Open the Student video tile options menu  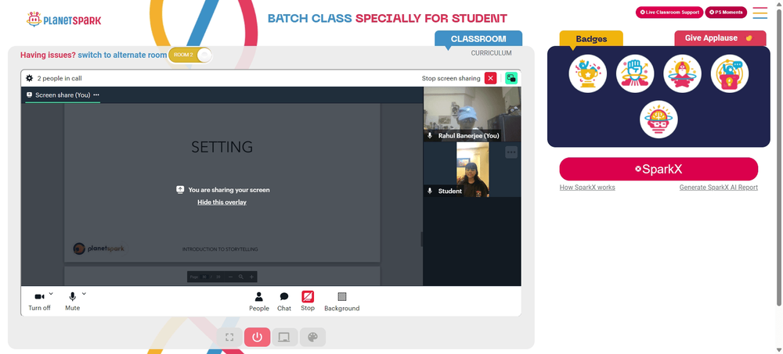(x=511, y=152)
